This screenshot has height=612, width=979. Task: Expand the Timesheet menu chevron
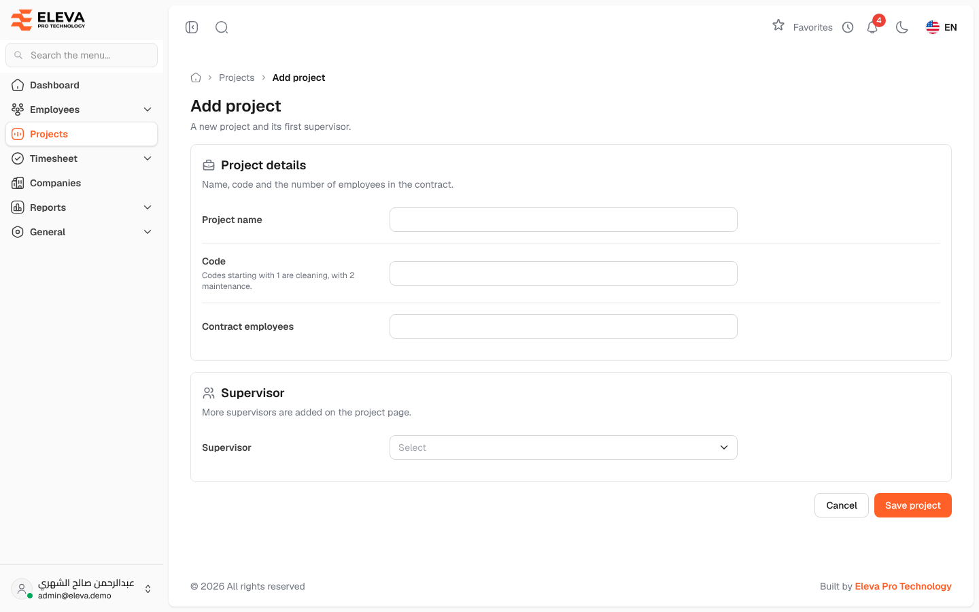coord(148,158)
